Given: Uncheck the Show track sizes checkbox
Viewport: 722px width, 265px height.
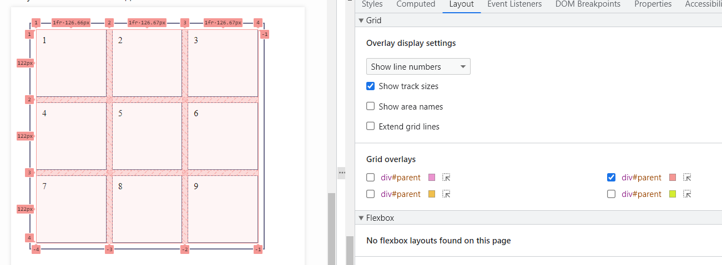Looking at the screenshot, I should (371, 86).
